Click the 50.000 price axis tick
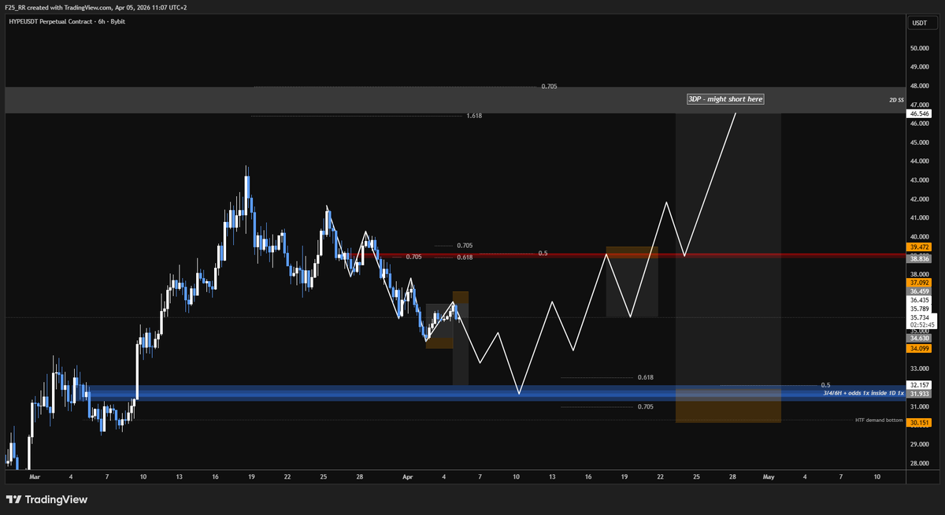 point(920,48)
